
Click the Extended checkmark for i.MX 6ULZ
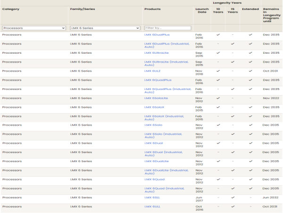pos(250,71)
